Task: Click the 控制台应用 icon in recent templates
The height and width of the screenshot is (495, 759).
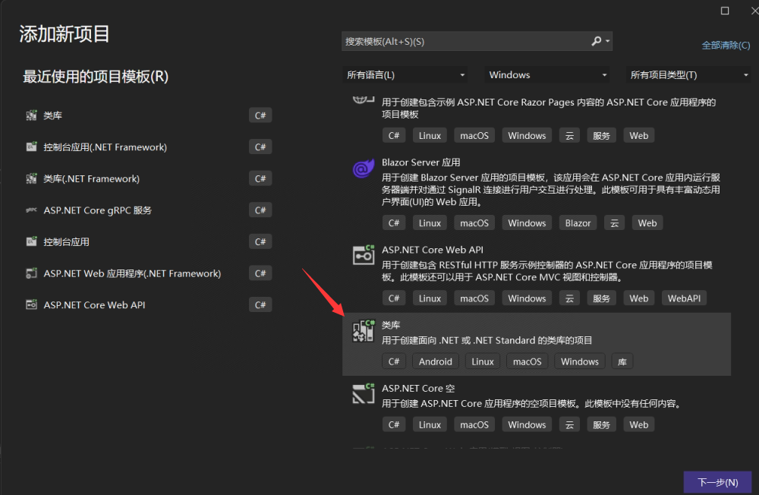Action: (31, 241)
